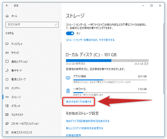Open 一時ファイル storage category
167x139 pixels.
tap(106, 92)
